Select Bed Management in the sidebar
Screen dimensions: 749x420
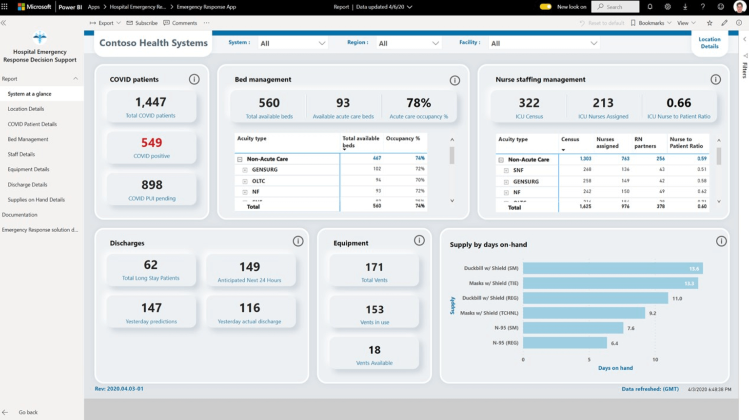(x=28, y=139)
